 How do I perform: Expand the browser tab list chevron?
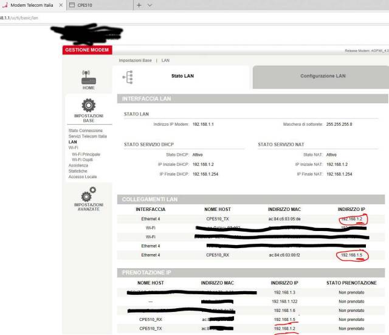click(150, 5)
